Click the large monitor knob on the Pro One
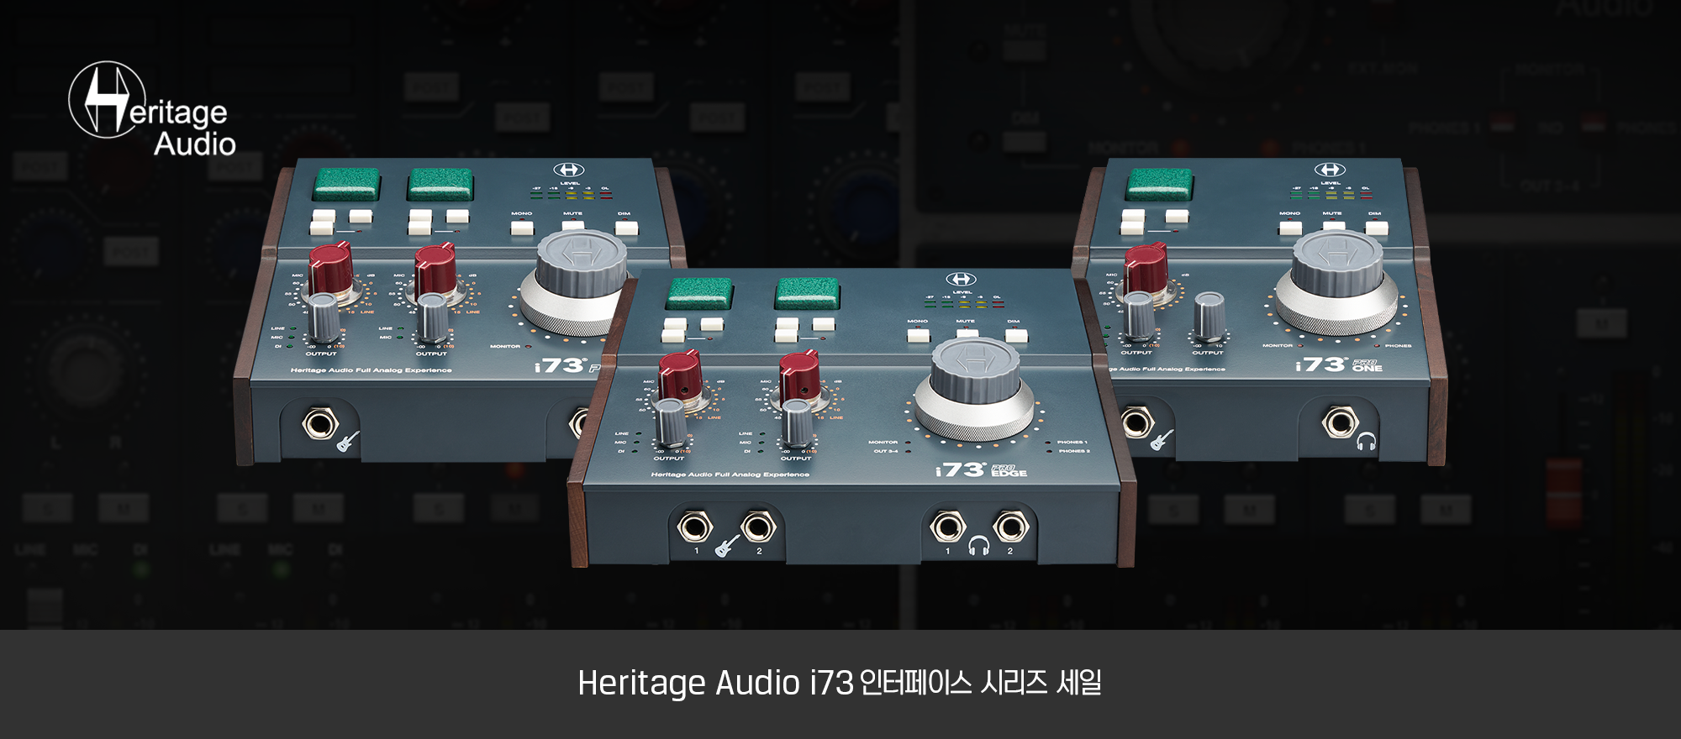Viewport: 1681px width, 739px height. [x=1336, y=281]
